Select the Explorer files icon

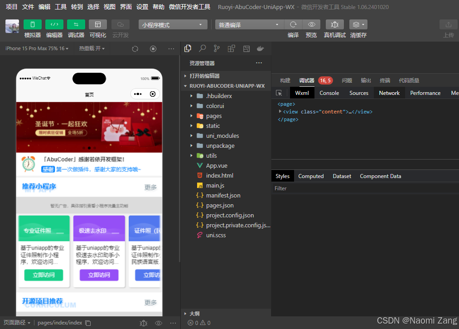[x=188, y=48]
